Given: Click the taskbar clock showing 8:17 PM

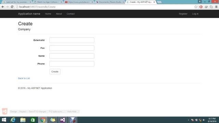Looking at the screenshot, I should coord(212,120).
